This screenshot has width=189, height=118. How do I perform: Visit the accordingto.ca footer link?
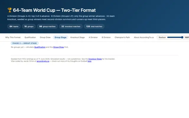click(43, 61)
